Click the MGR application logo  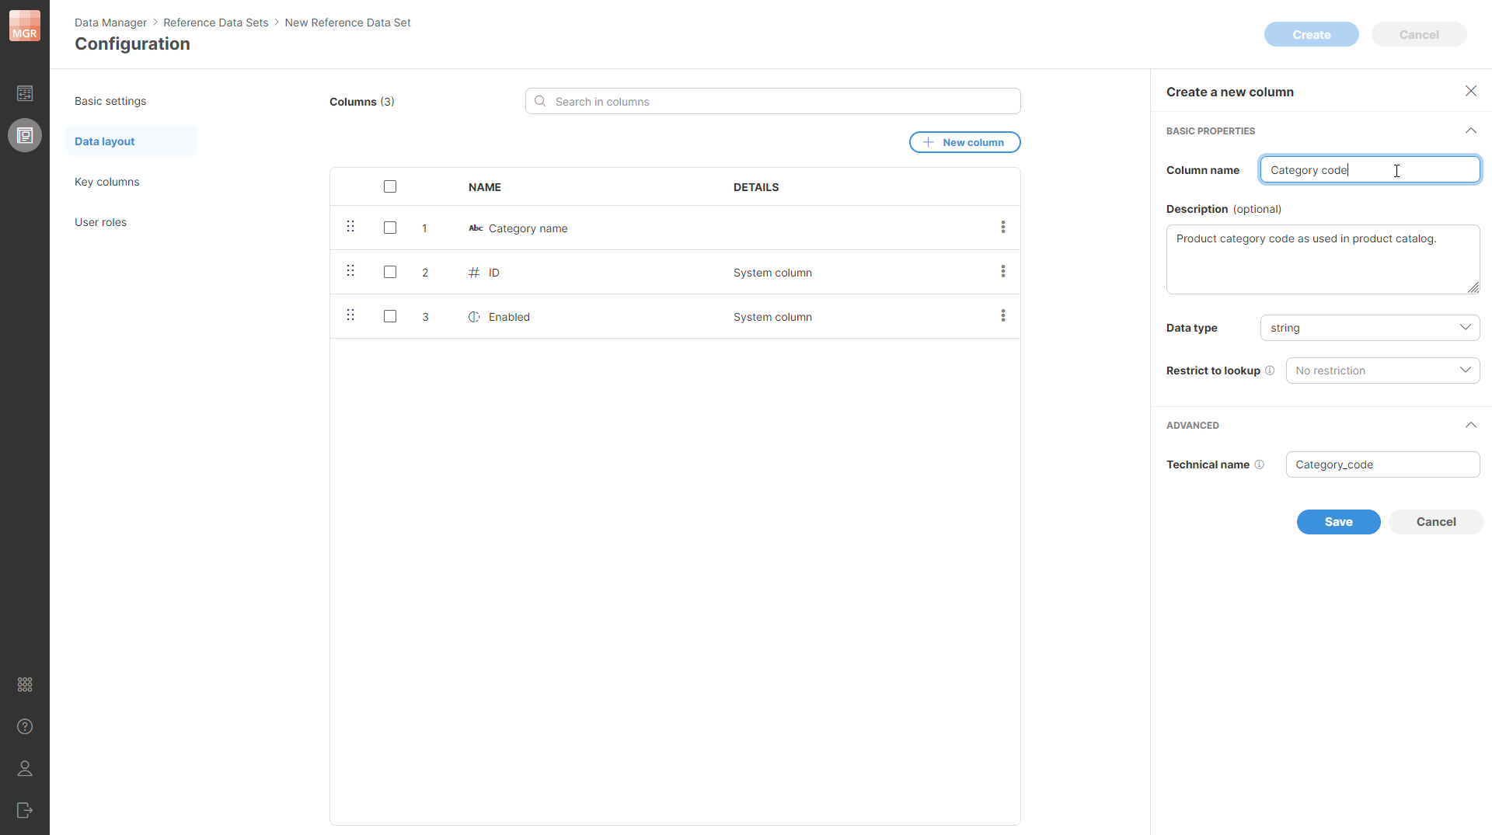click(24, 25)
